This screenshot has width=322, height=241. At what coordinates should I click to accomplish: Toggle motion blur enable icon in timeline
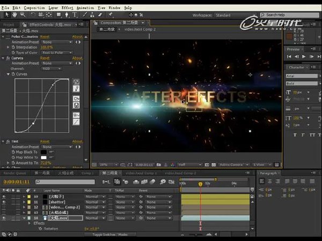(152, 182)
